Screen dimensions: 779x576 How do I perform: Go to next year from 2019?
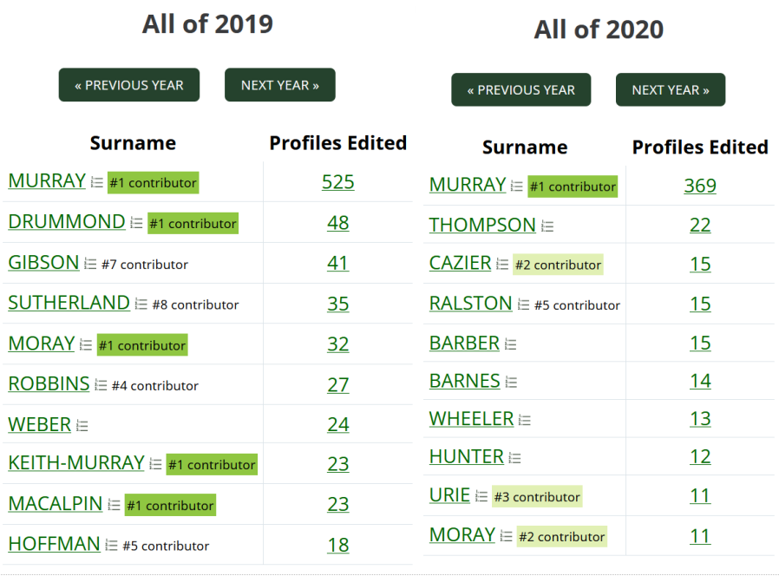pyautogui.click(x=280, y=85)
